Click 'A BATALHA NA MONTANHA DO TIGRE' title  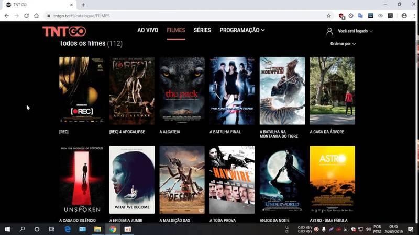(x=279, y=134)
